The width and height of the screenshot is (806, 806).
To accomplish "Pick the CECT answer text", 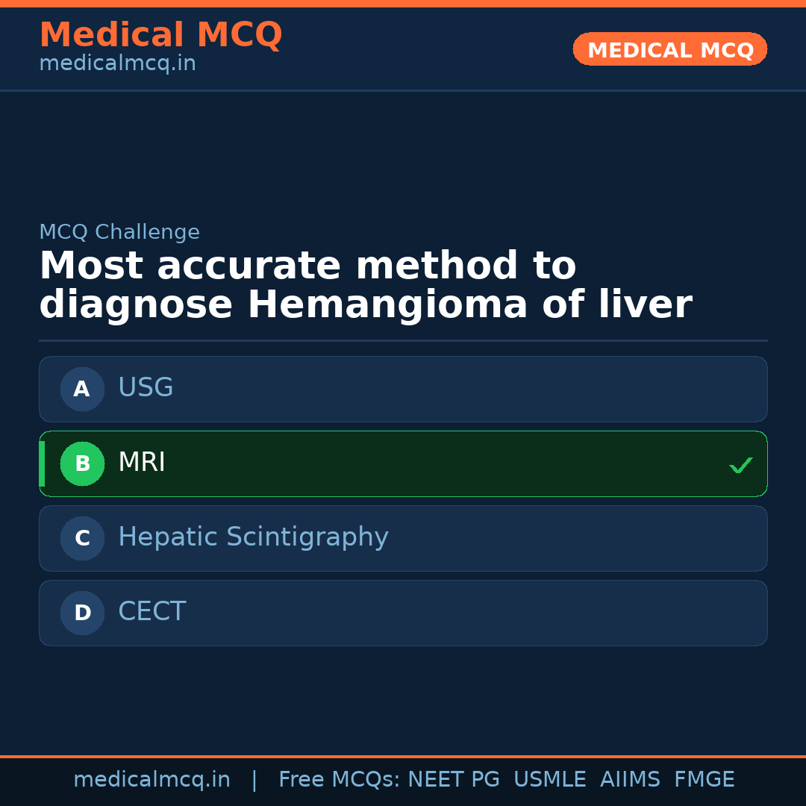I will point(151,612).
